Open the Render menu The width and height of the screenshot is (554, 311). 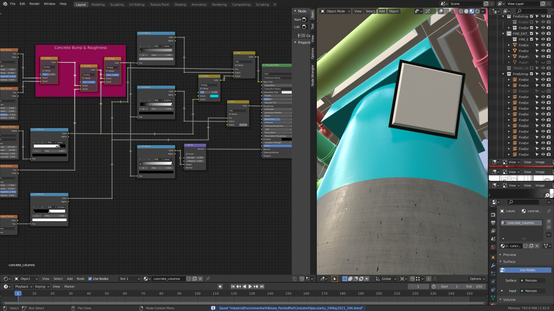click(34, 4)
